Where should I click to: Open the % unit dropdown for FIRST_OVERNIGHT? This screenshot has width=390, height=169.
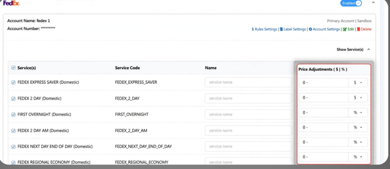point(358,113)
